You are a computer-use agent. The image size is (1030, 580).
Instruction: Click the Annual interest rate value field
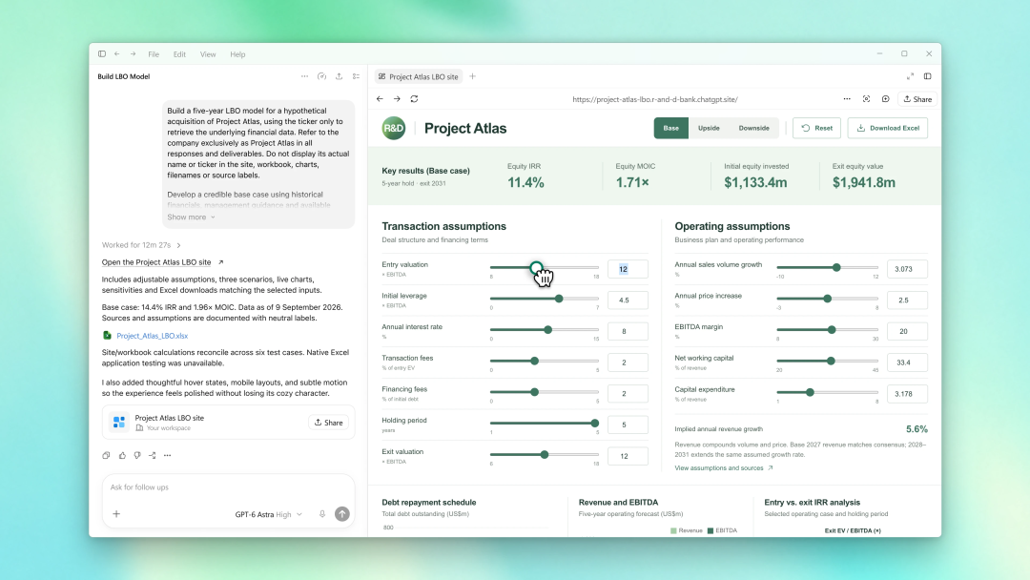pyautogui.click(x=628, y=331)
